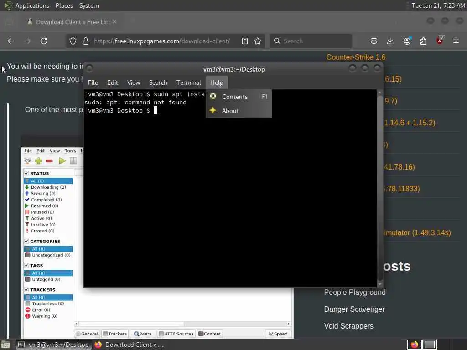Bookmark this page with star icon
467x350 pixels.
click(258, 41)
